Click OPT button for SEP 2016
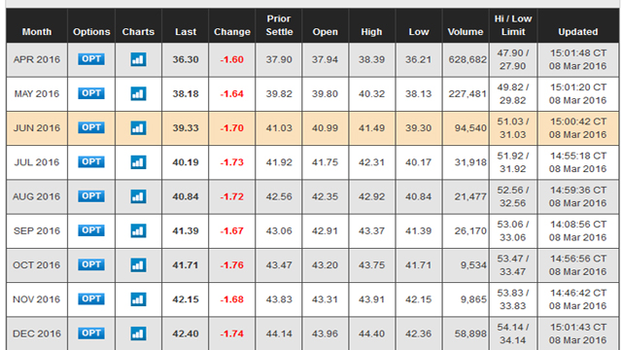The width and height of the screenshot is (622, 350). pyautogui.click(x=91, y=230)
